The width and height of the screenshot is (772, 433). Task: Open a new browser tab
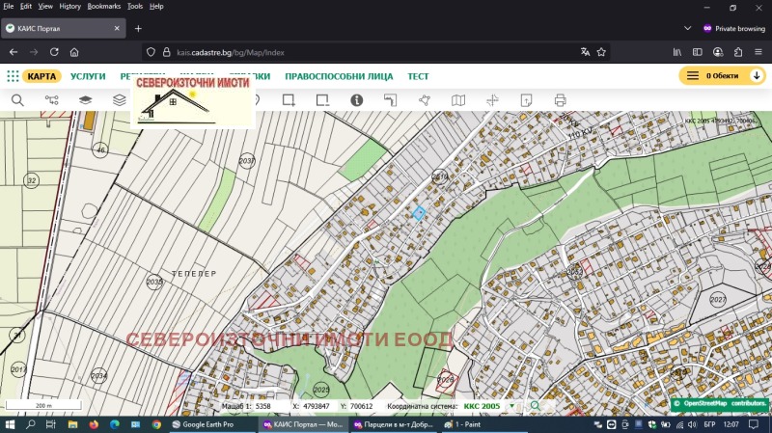point(138,29)
